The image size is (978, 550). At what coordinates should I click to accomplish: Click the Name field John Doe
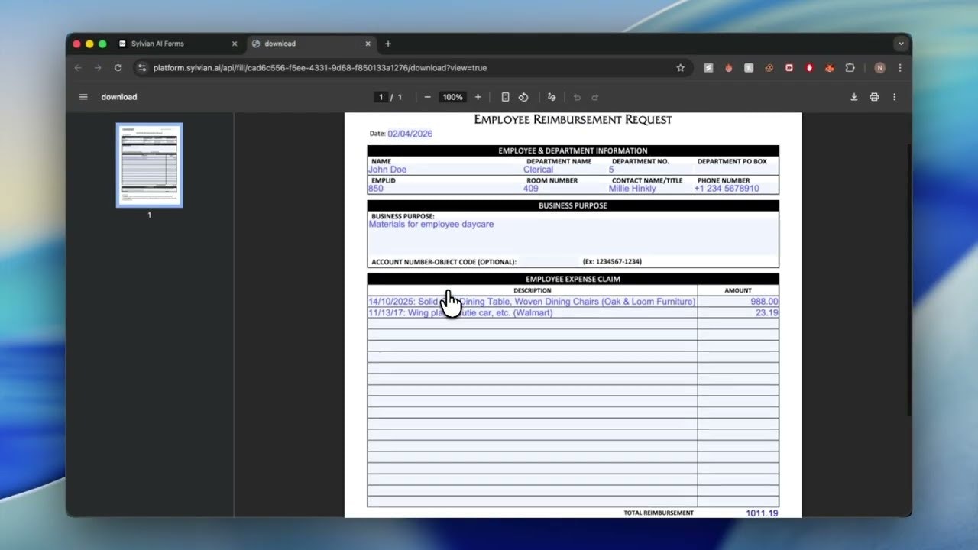[445, 170]
